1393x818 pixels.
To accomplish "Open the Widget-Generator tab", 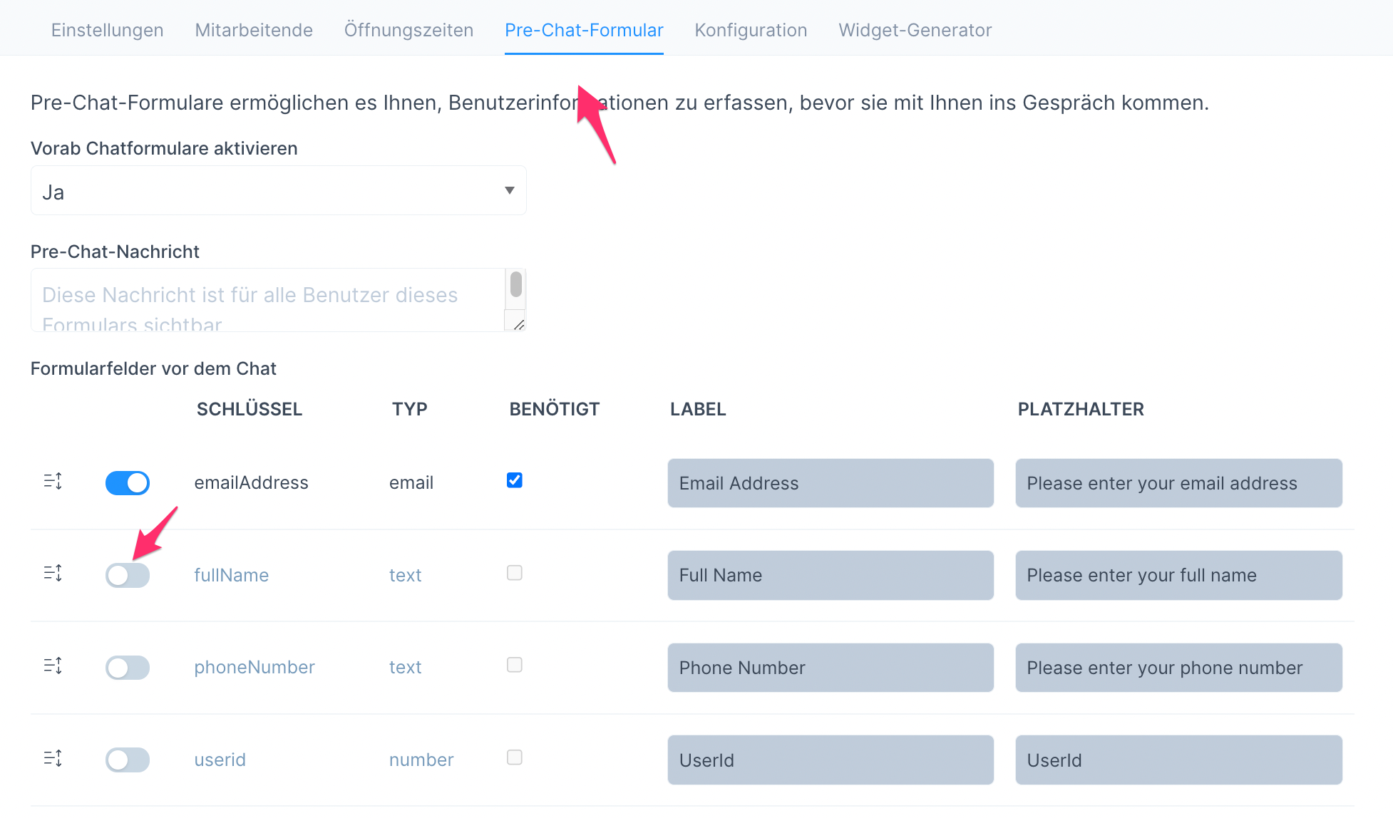I will [915, 30].
